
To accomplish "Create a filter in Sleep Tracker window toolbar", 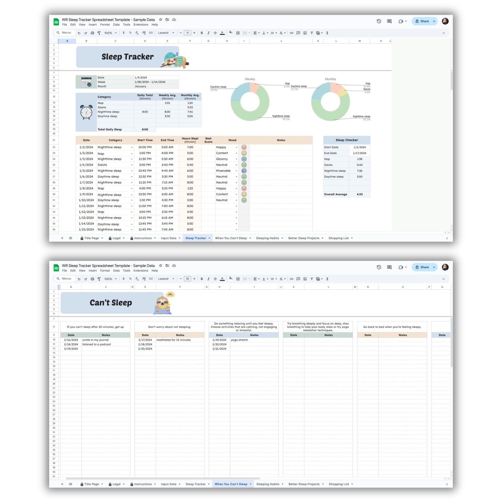I will 312,33.
